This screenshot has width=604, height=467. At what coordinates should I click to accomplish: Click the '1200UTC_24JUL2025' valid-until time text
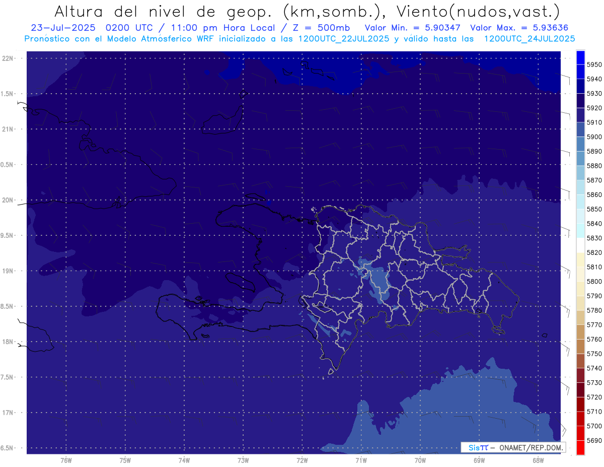(x=528, y=39)
